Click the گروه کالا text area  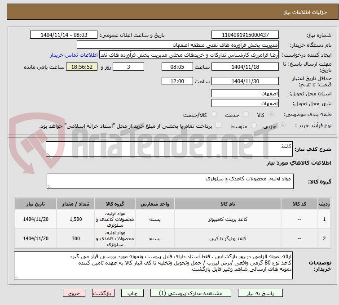170,181
